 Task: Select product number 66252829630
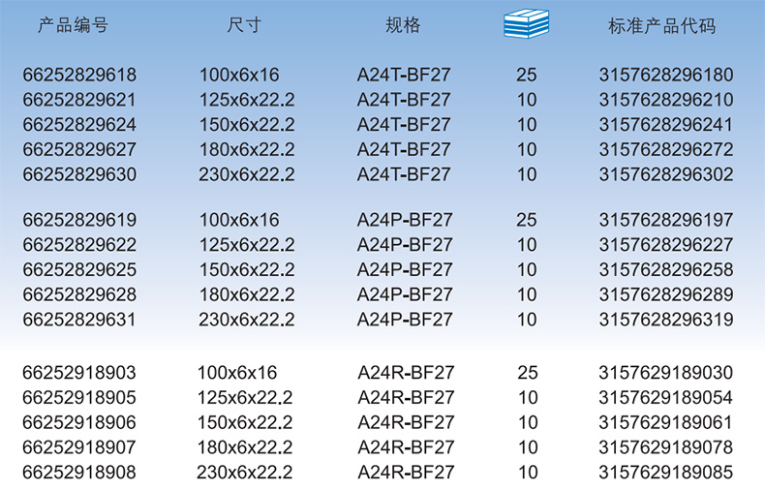[79, 175]
